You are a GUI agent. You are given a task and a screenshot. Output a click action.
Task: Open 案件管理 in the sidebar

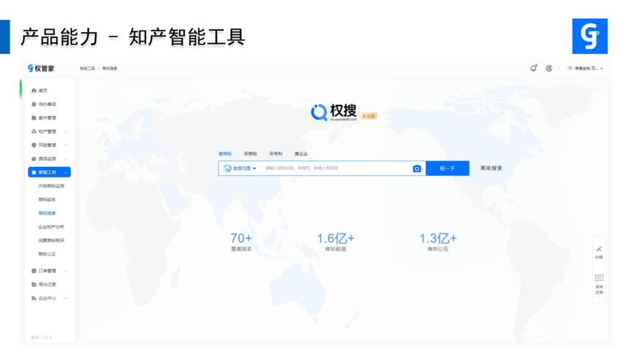pos(47,117)
